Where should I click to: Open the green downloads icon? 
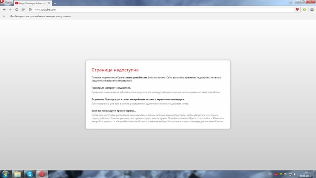(304, 9)
